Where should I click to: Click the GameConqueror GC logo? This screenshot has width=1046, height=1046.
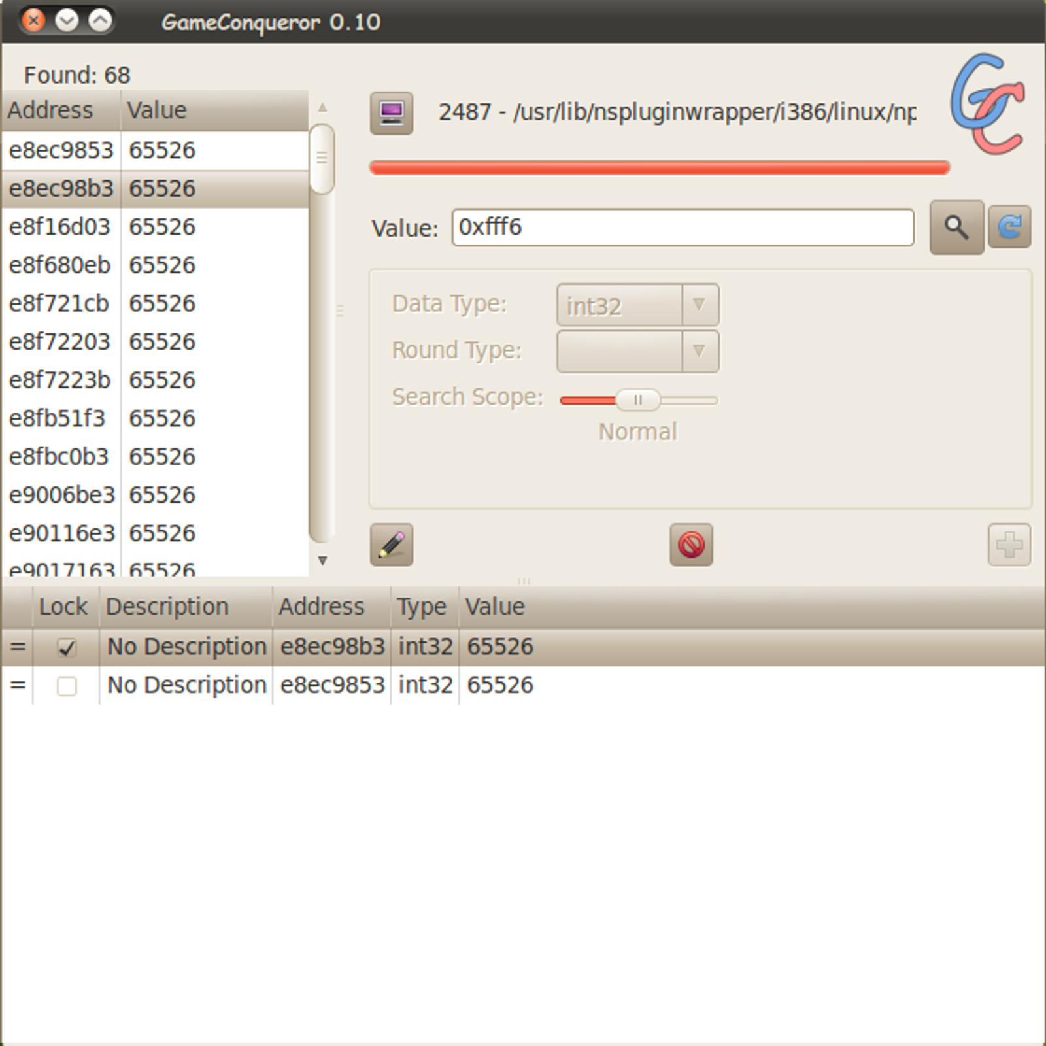987,105
